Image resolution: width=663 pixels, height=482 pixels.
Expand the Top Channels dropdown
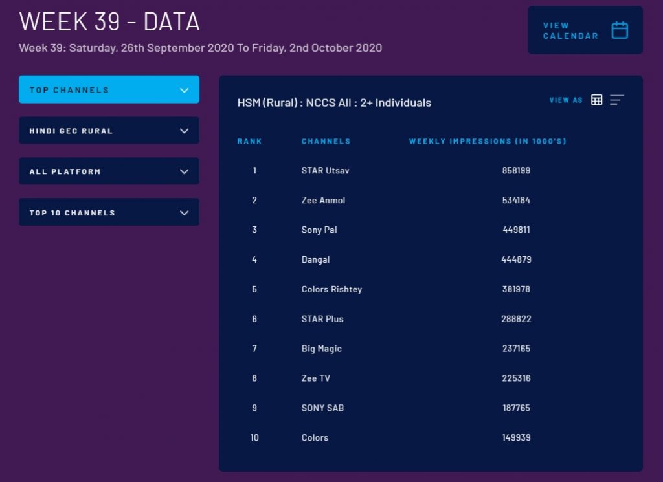[x=109, y=90]
